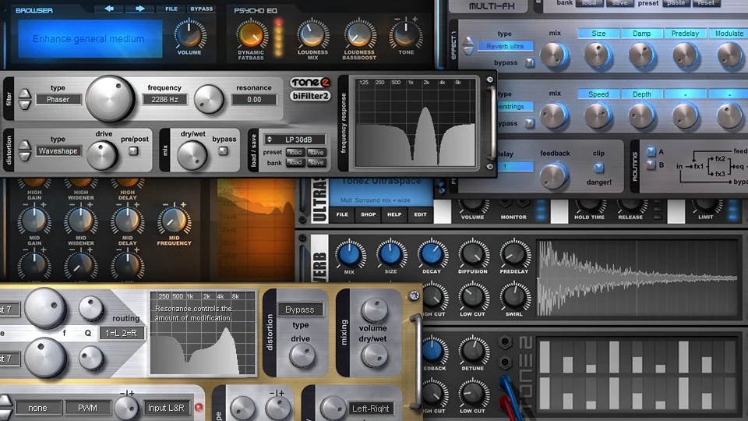Open UltraSpace HELP menu
748x421 pixels.
(x=394, y=214)
